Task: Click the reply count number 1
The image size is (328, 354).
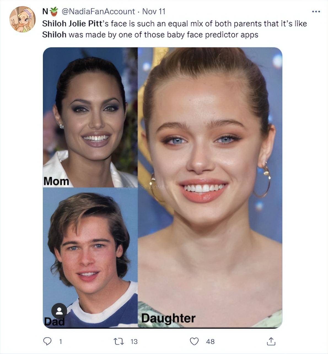Action: [61, 342]
